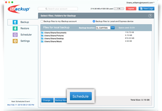Click the green Restore down-arrow icon

coord(15,28)
